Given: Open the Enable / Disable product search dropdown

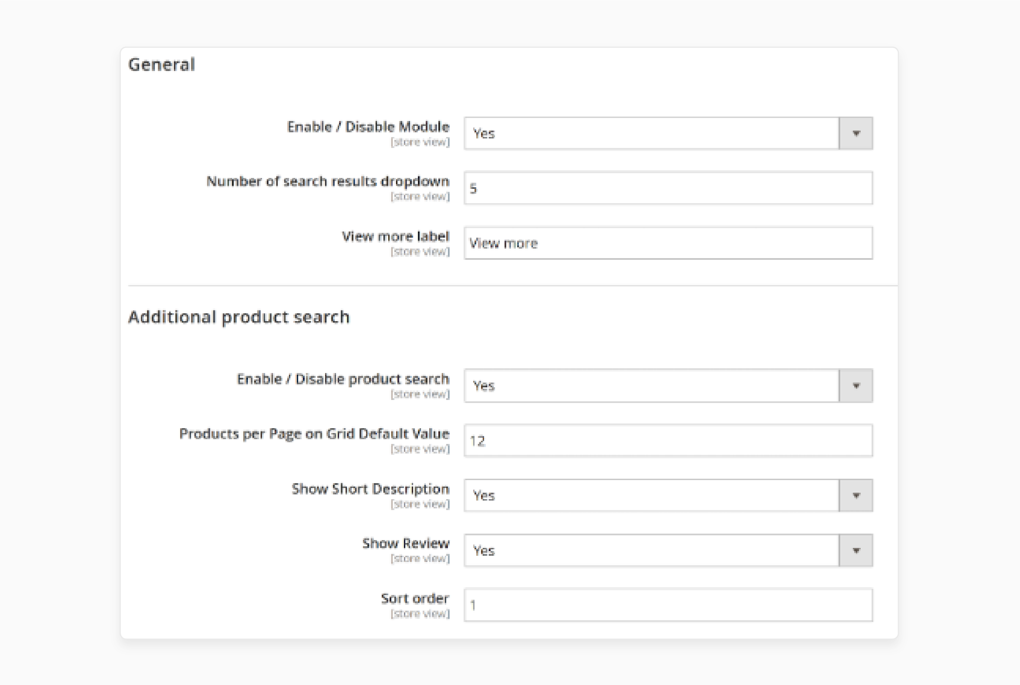Looking at the screenshot, I should (668, 385).
